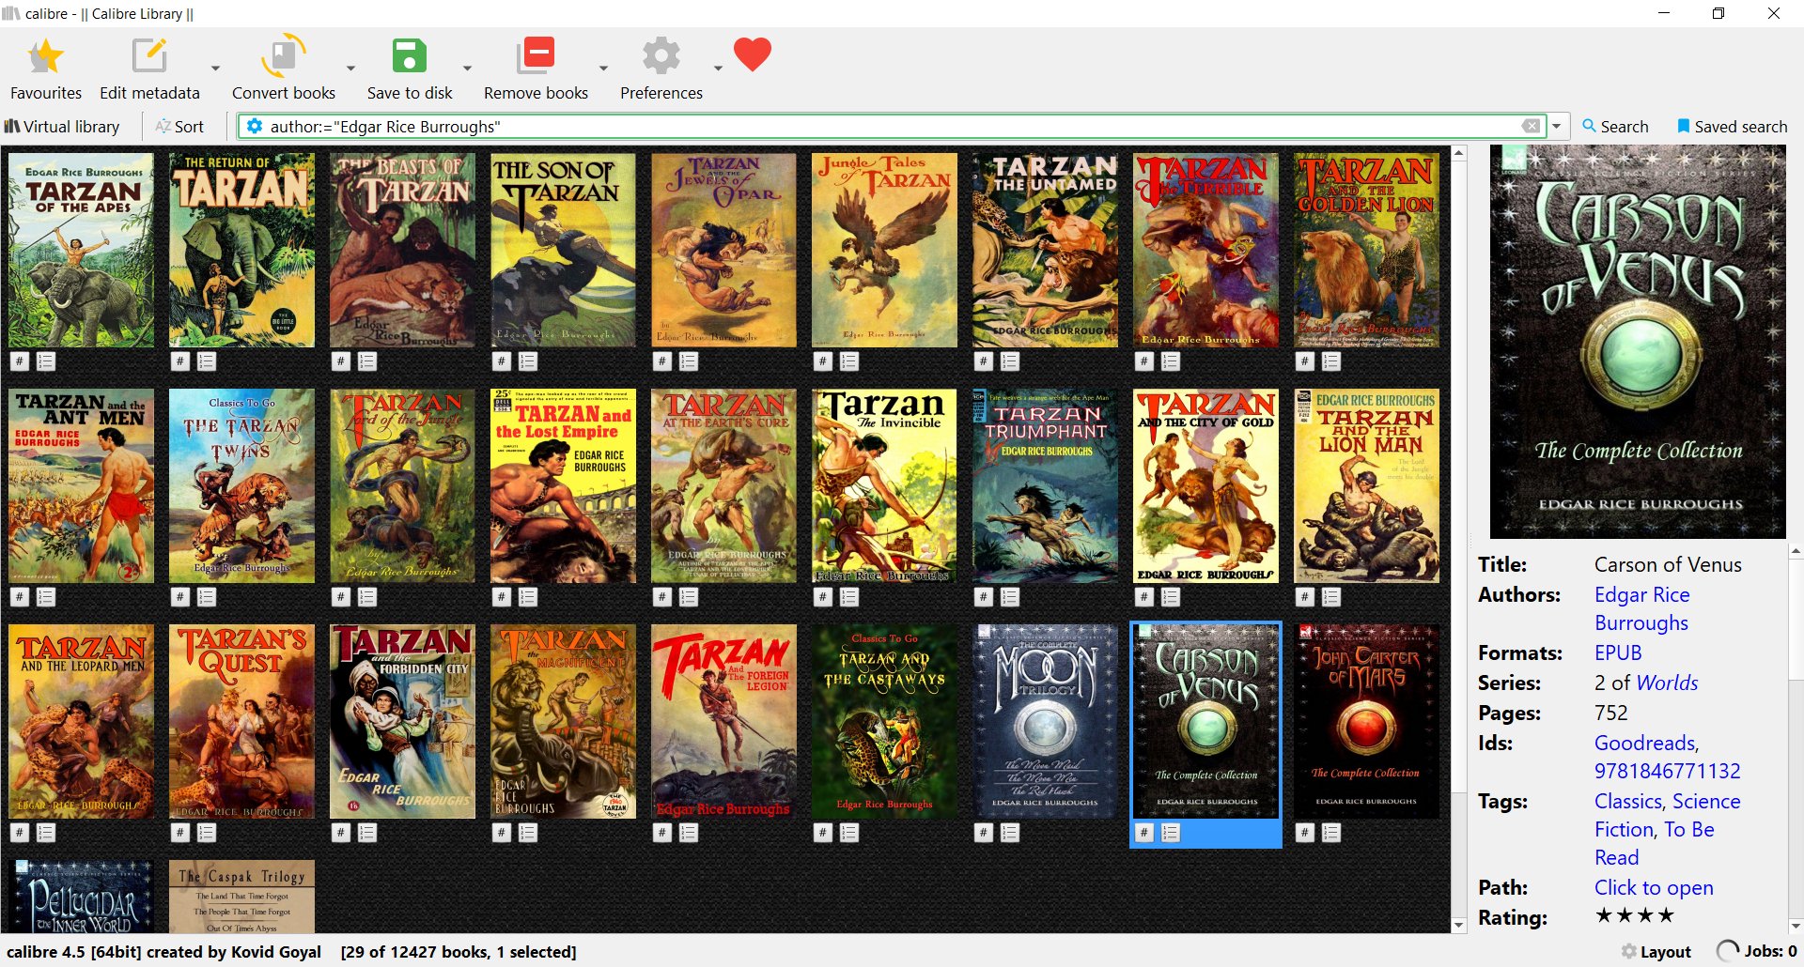Click the 'Click to open' path link

1654,887
